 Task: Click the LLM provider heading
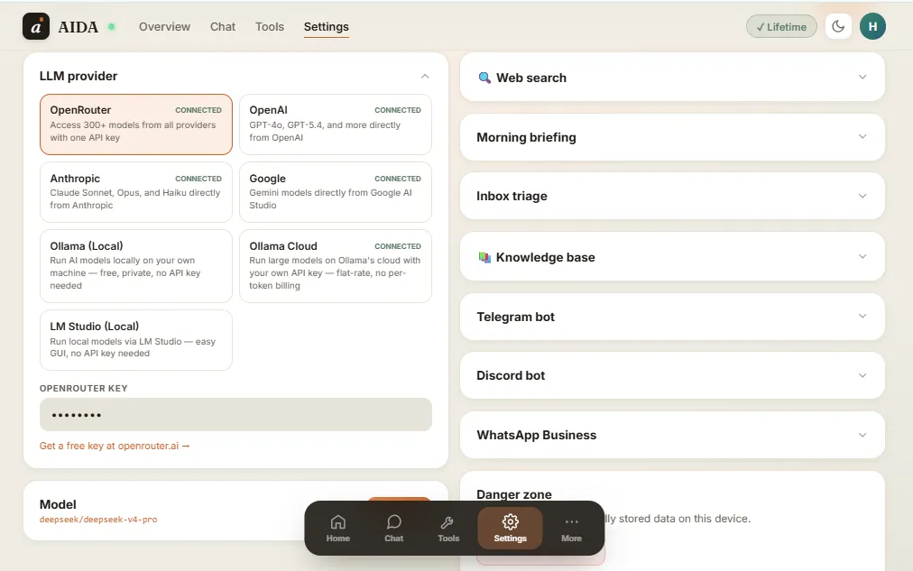[78, 77]
